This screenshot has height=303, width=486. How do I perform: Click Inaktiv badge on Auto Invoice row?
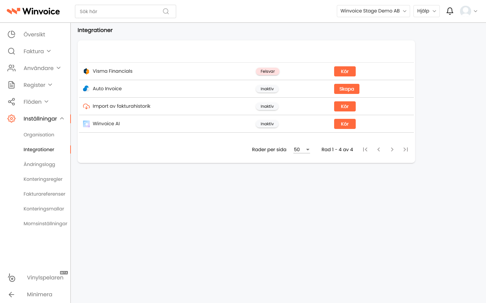[267, 89]
